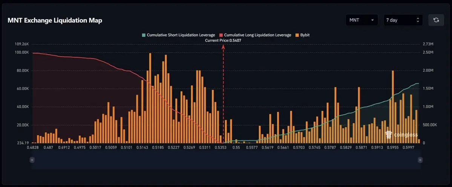
Task: Click the 500.00K right axis label
Action: [x=430, y=125]
